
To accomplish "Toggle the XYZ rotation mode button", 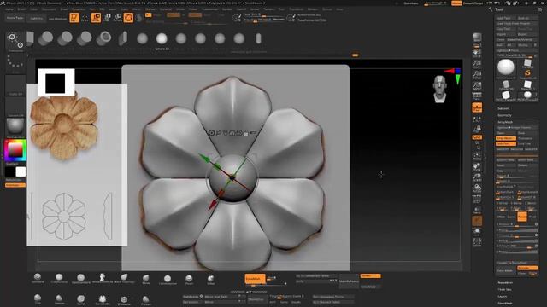I will 477,137.
